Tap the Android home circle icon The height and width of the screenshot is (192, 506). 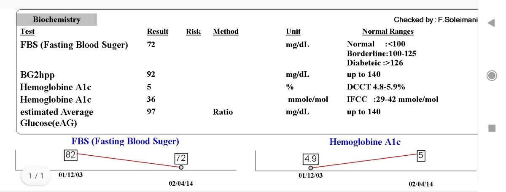(491, 76)
